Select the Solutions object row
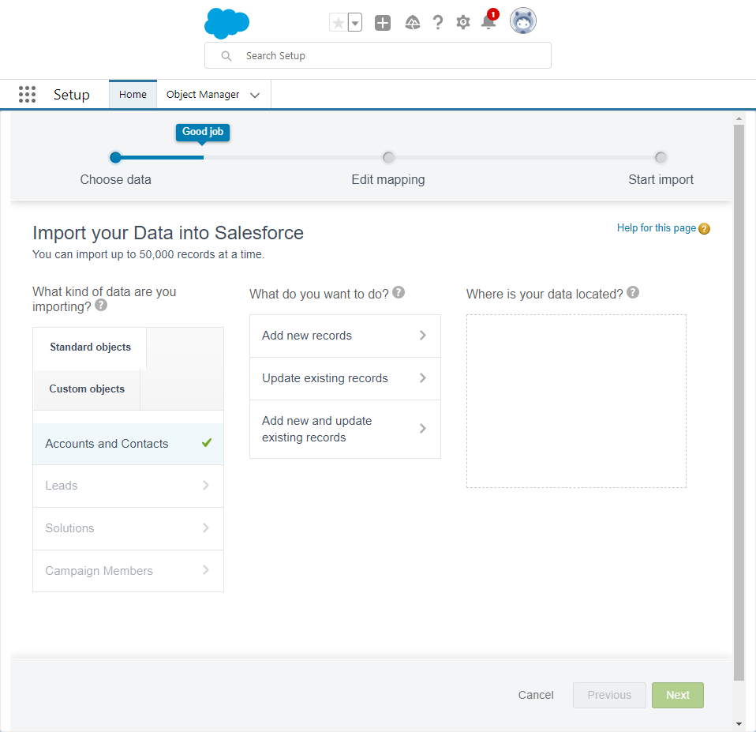 tap(129, 528)
